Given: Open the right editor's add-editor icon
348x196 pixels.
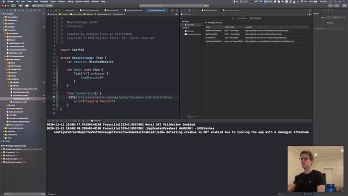Looking at the screenshot, I should [x=310, y=10].
